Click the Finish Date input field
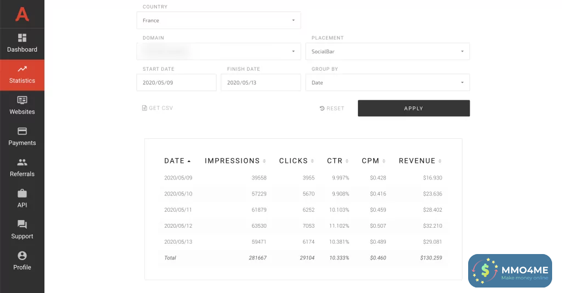 tap(261, 83)
